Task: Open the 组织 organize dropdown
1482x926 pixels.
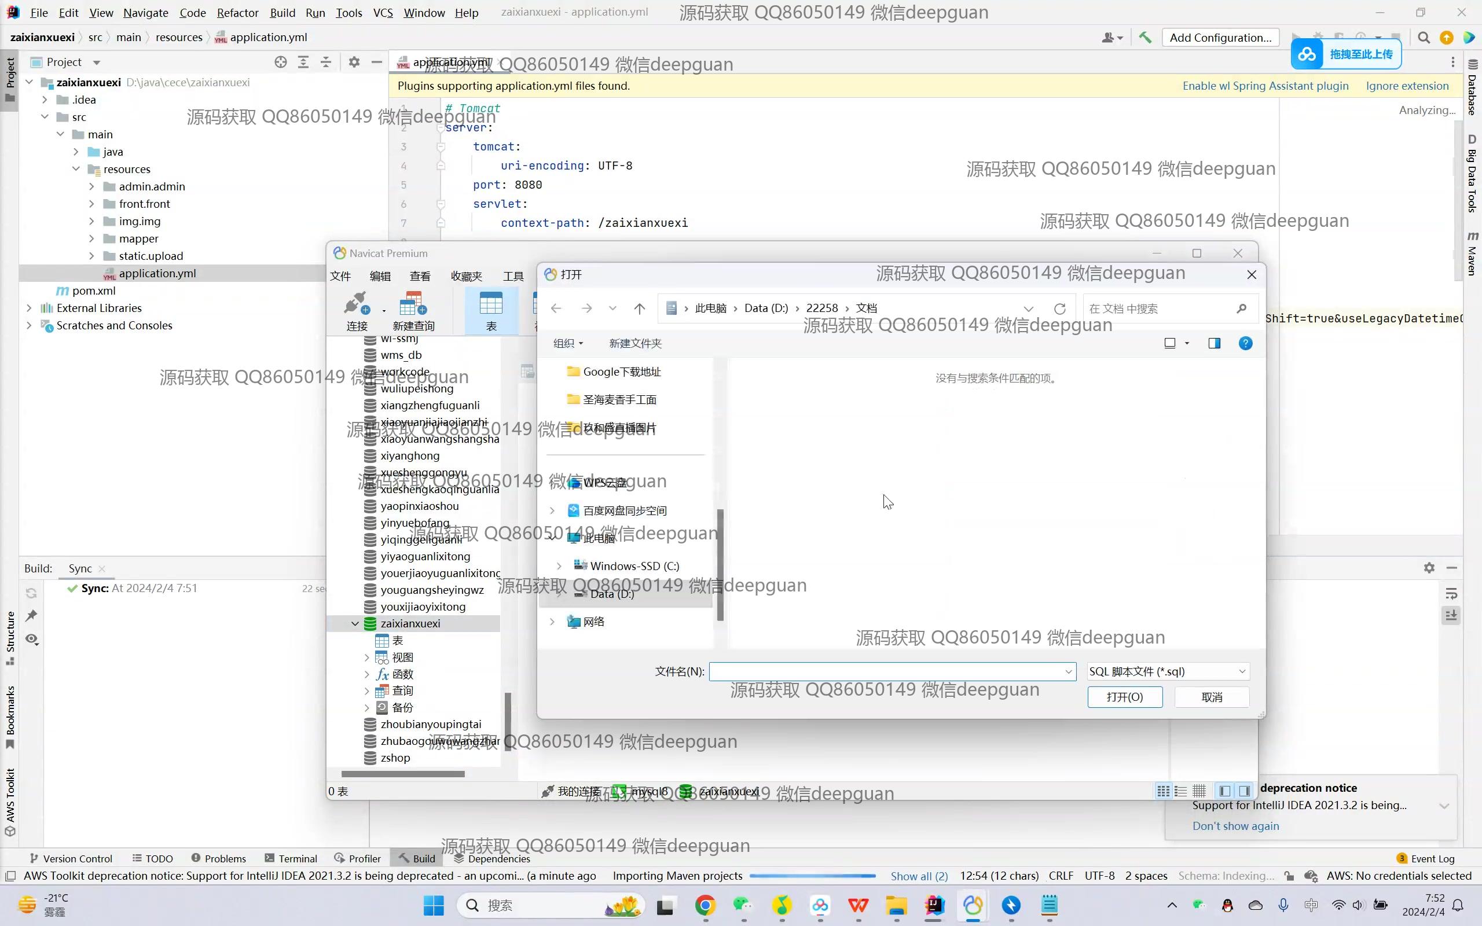Action: pos(568,344)
